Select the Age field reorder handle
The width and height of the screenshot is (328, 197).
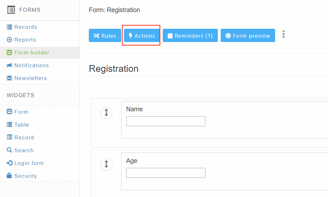click(106, 164)
